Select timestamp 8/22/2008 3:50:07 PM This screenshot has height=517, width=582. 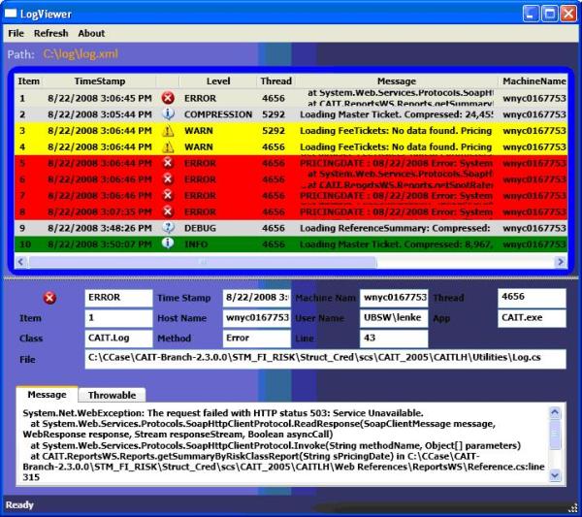pos(100,244)
